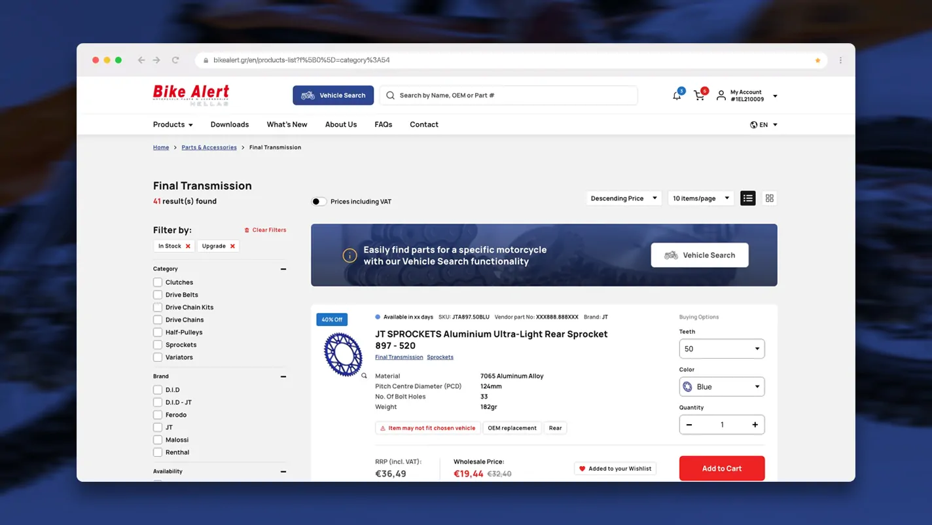
Task: Open Parts & Accessories breadcrumb link
Action: click(x=209, y=147)
